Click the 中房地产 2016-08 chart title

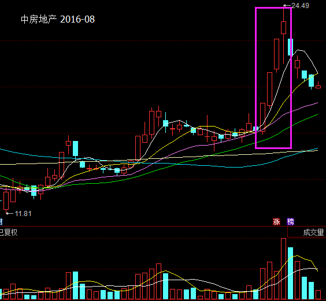[58, 19]
